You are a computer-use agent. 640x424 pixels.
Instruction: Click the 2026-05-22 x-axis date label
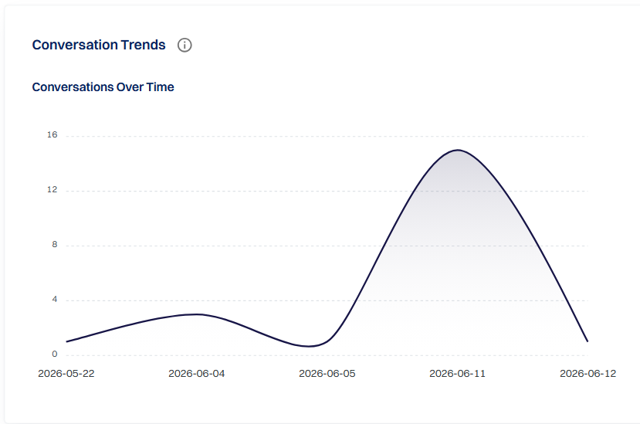coord(66,373)
